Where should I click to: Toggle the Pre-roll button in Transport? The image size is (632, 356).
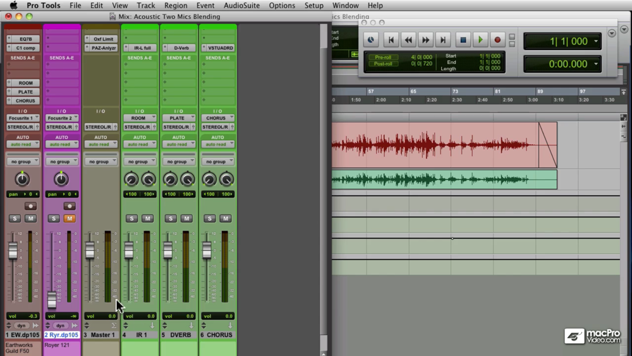pos(383,58)
